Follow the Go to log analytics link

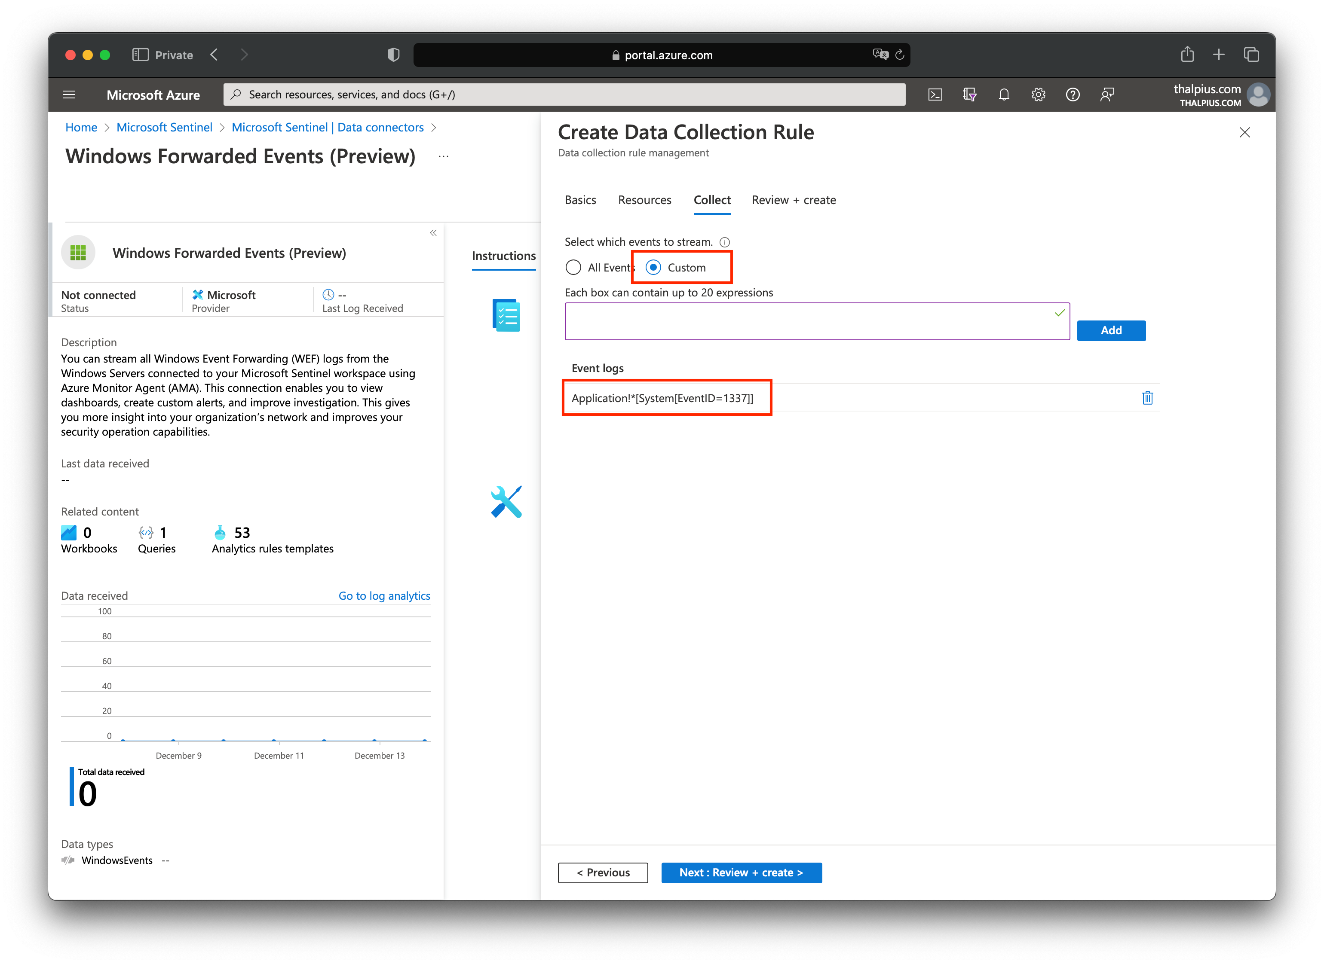(x=384, y=596)
